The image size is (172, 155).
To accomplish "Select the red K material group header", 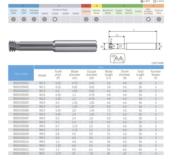I will tap(86, 6).
